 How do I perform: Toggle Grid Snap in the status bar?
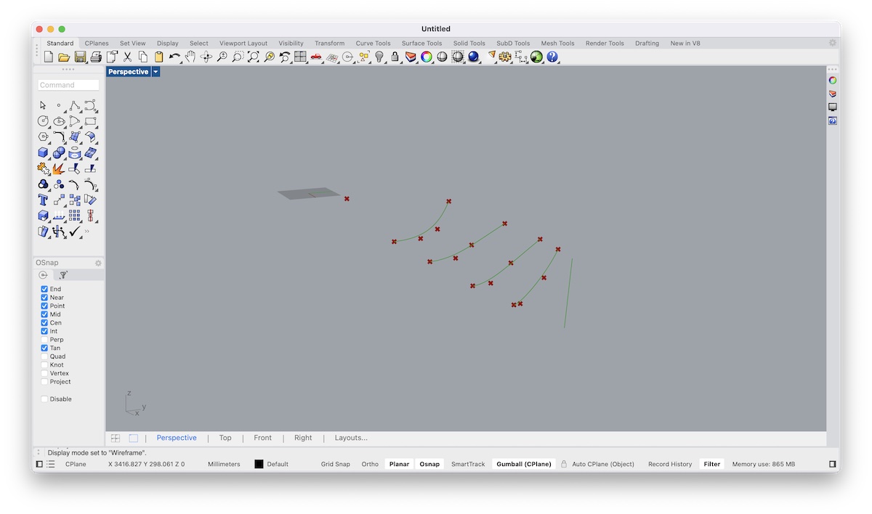pos(335,464)
